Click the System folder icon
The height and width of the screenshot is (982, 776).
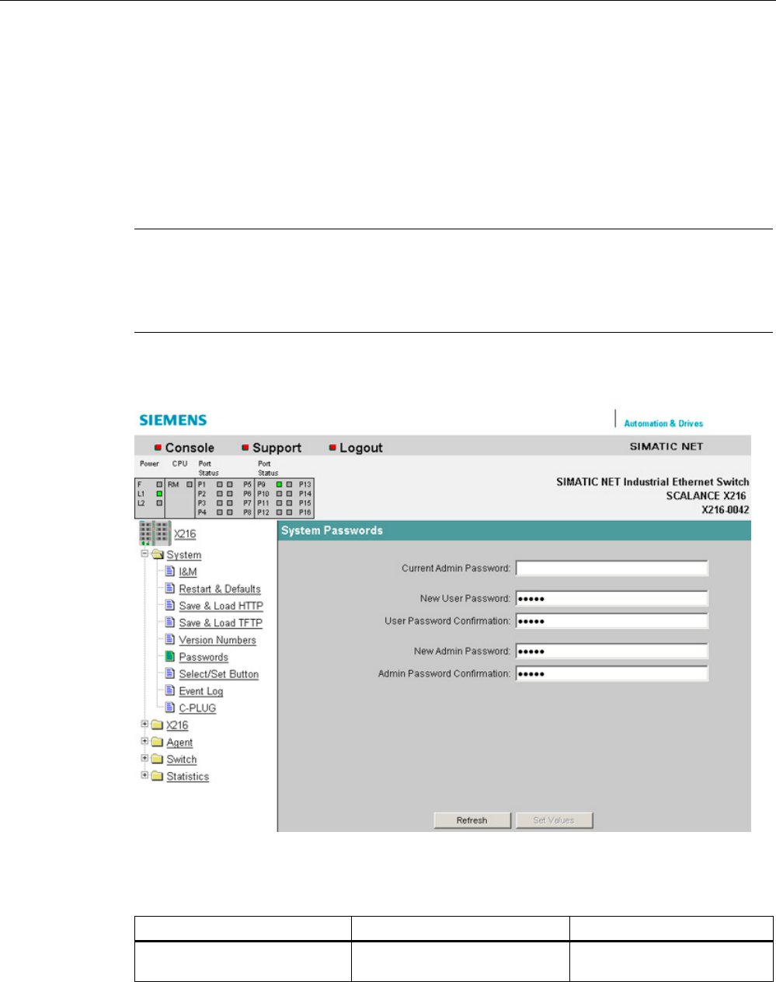[158, 554]
